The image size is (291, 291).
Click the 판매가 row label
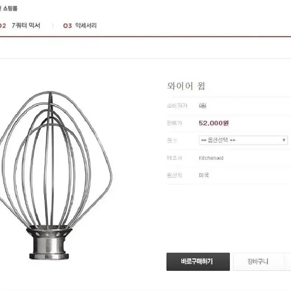point(174,123)
